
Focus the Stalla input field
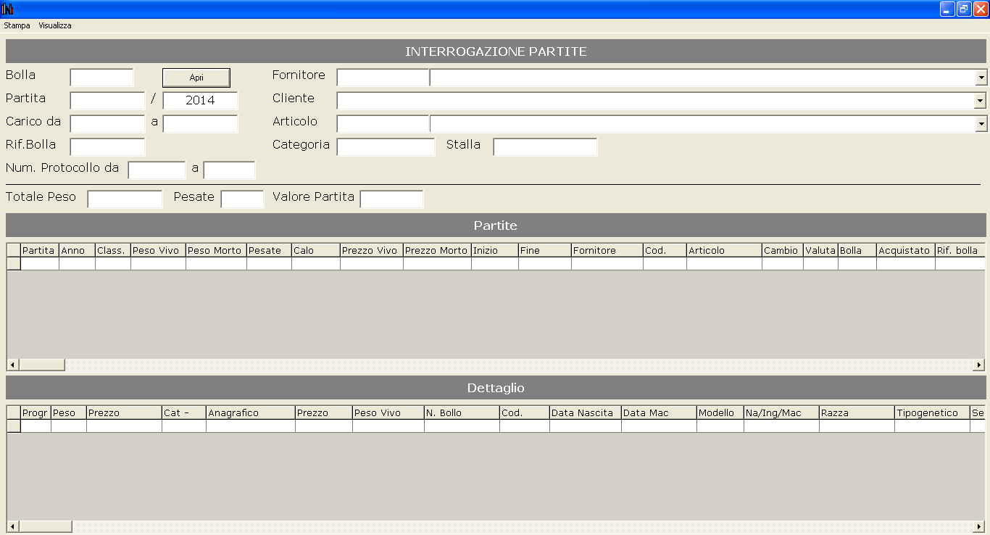(546, 147)
